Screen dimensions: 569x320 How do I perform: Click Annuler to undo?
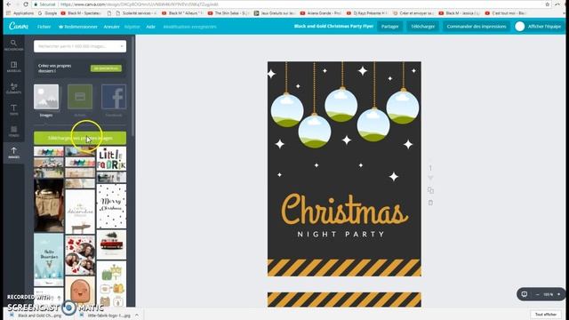coord(111,27)
